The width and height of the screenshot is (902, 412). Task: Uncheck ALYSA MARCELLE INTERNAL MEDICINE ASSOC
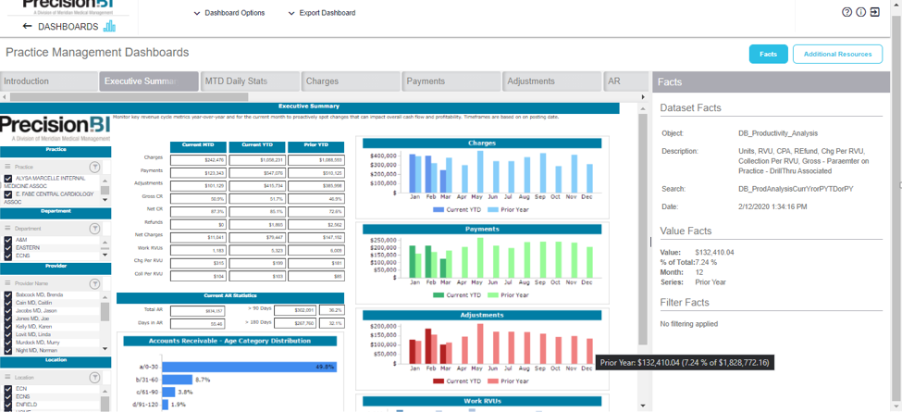(8, 179)
